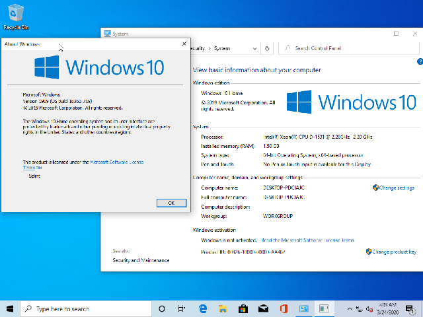The width and height of the screenshot is (423, 317).
Task: Click System icon in the System window title bar
Action: pyautogui.click(x=107, y=34)
